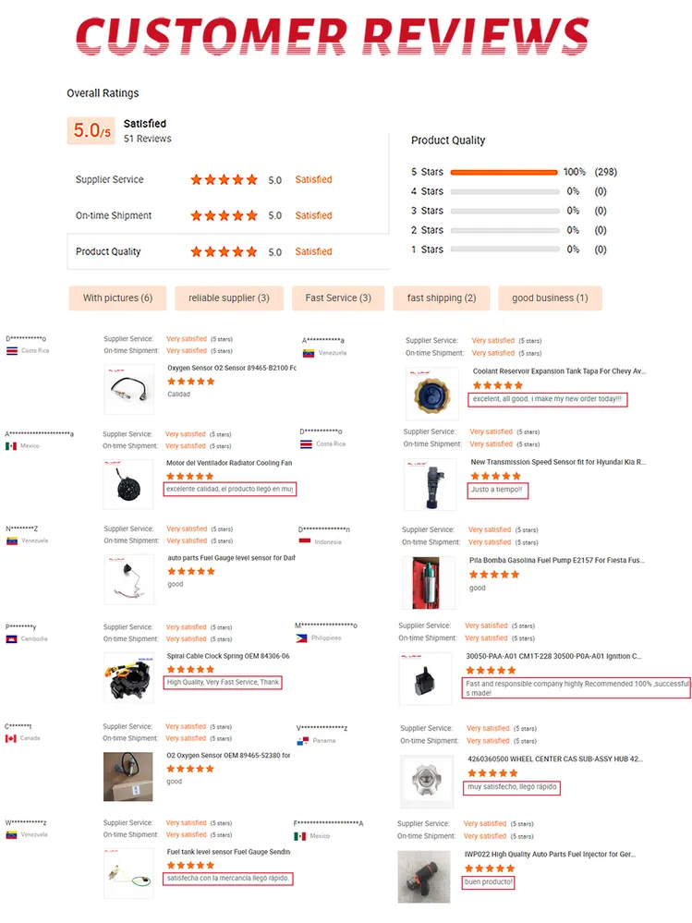Click the Canada flag icon
This screenshot has width=692, height=923.
point(11,738)
